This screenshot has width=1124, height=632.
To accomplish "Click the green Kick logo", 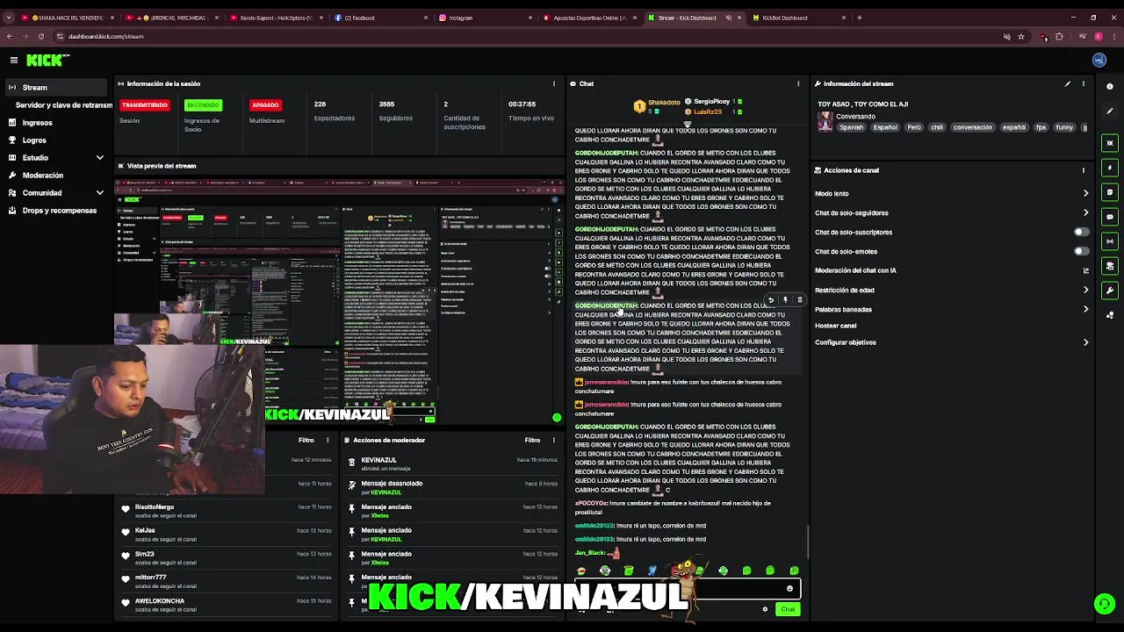I will pyautogui.click(x=47, y=60).
